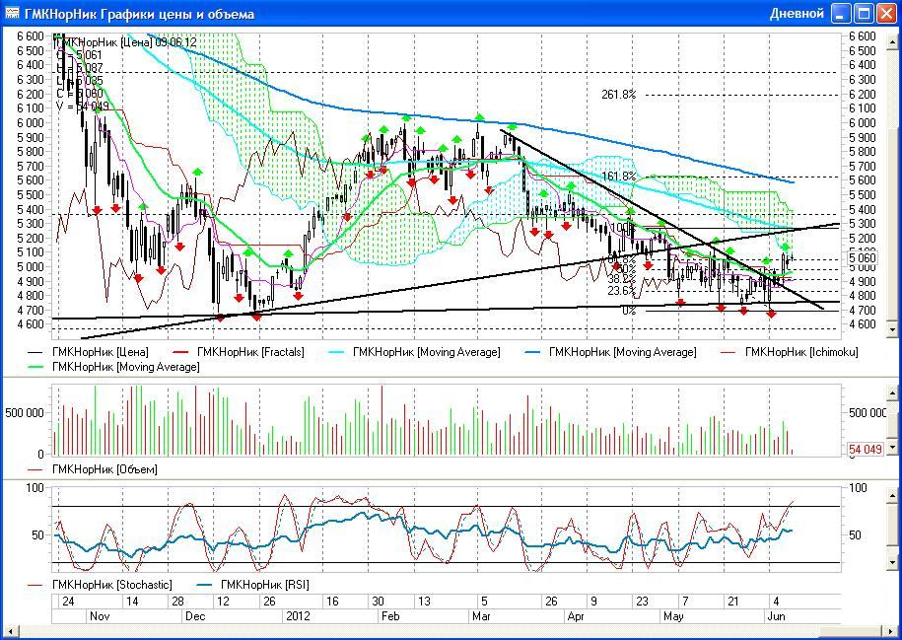The width and height of the screenshot is (902, 640).
Task: Click the '161.8%' Fibonacci level label
Action: pyautogui.click(x=619, y=177)
